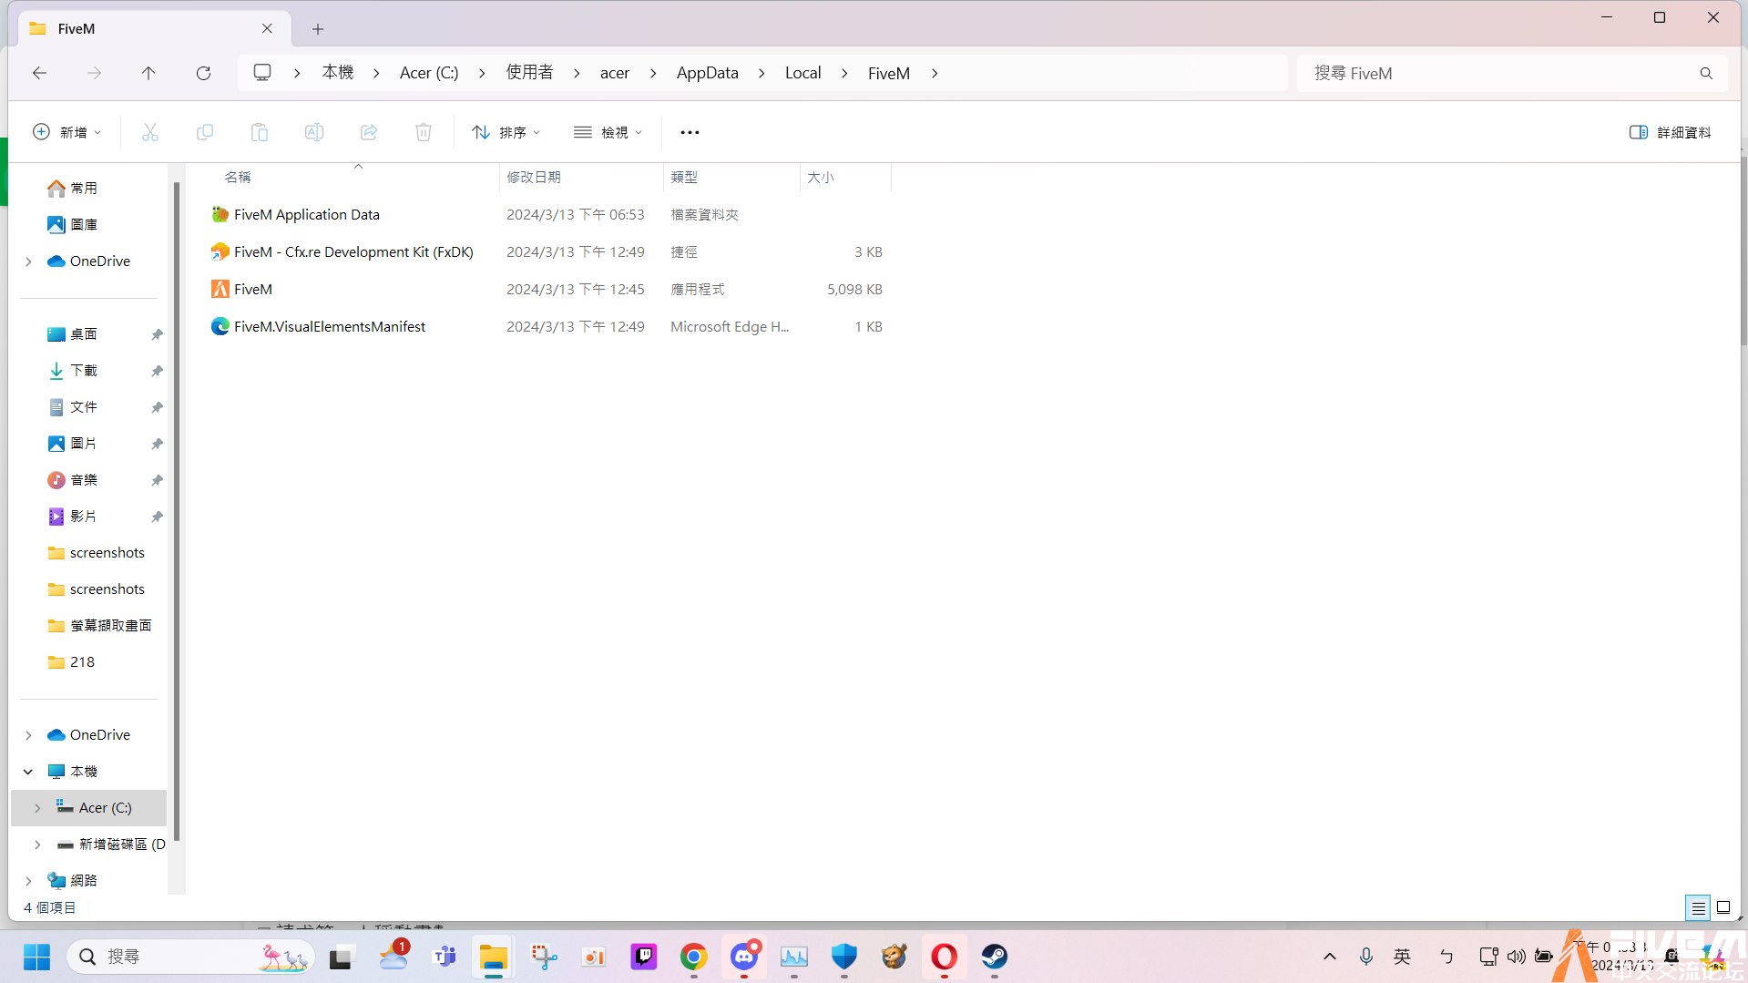Open the Sort (排序) dropdown
Viewport: 1748px width, 983px height.
[506, 133]
